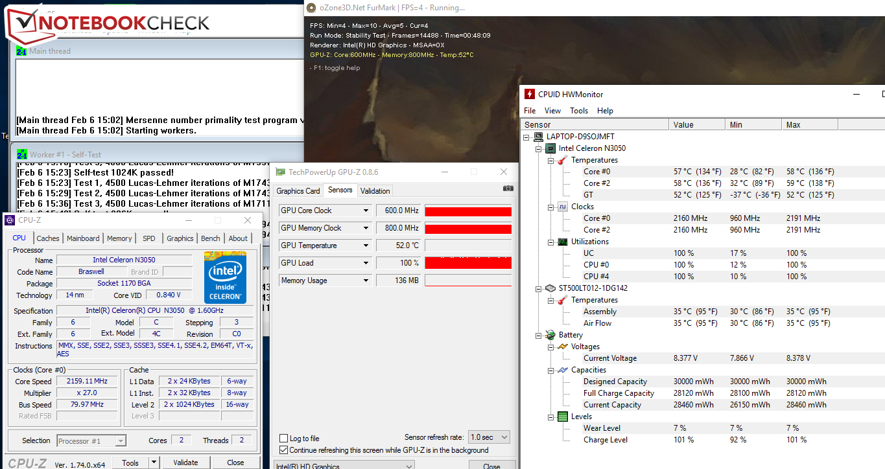Click the green Levels icon under Battery

pyautogui.click(x=562, y=417)
